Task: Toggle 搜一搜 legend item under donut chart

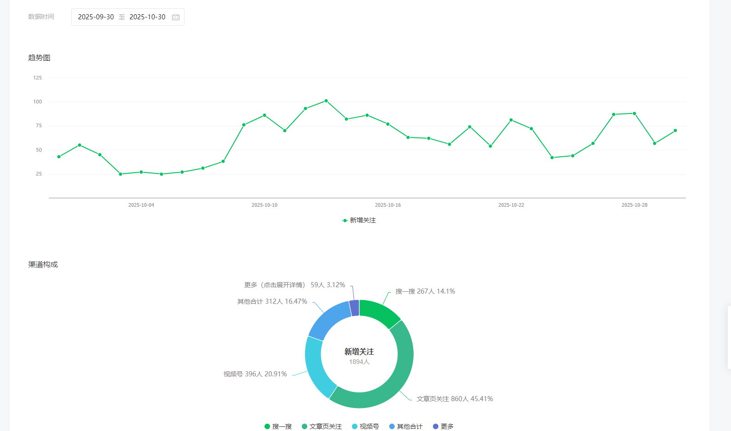Action: click(278, 426)
